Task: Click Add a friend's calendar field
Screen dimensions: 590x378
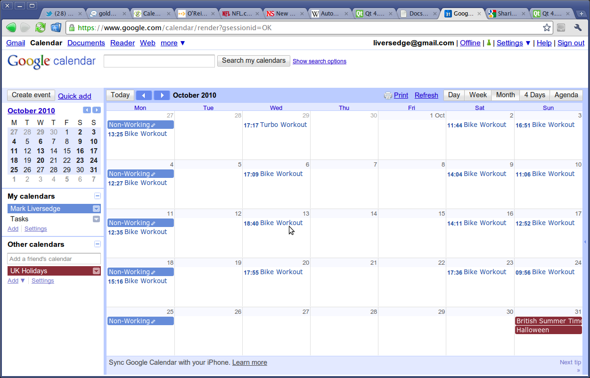Action: 54,259
